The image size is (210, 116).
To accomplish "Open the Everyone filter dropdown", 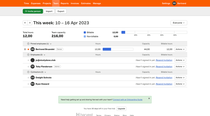I will click(179, 23).
